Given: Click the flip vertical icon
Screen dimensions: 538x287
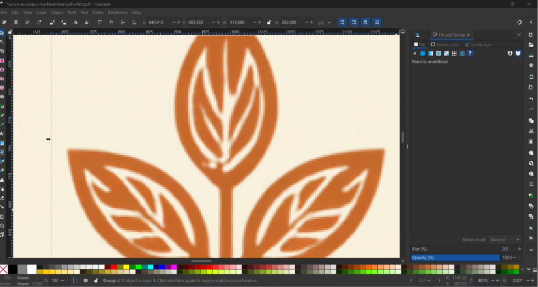Looking at the screenshot, I should click(x=87, y=22).
